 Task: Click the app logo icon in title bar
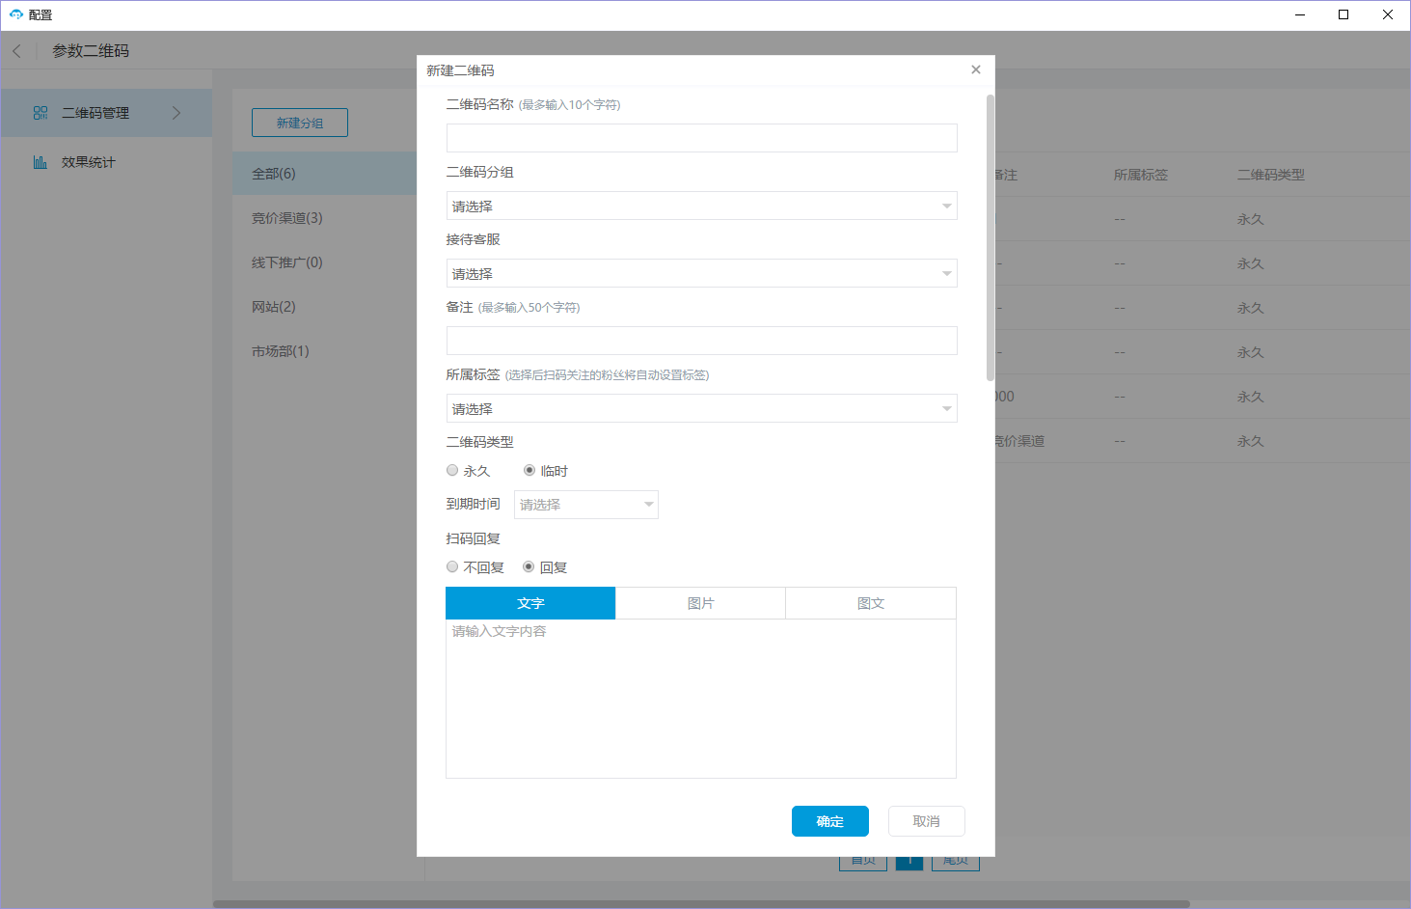pos(15,14)
